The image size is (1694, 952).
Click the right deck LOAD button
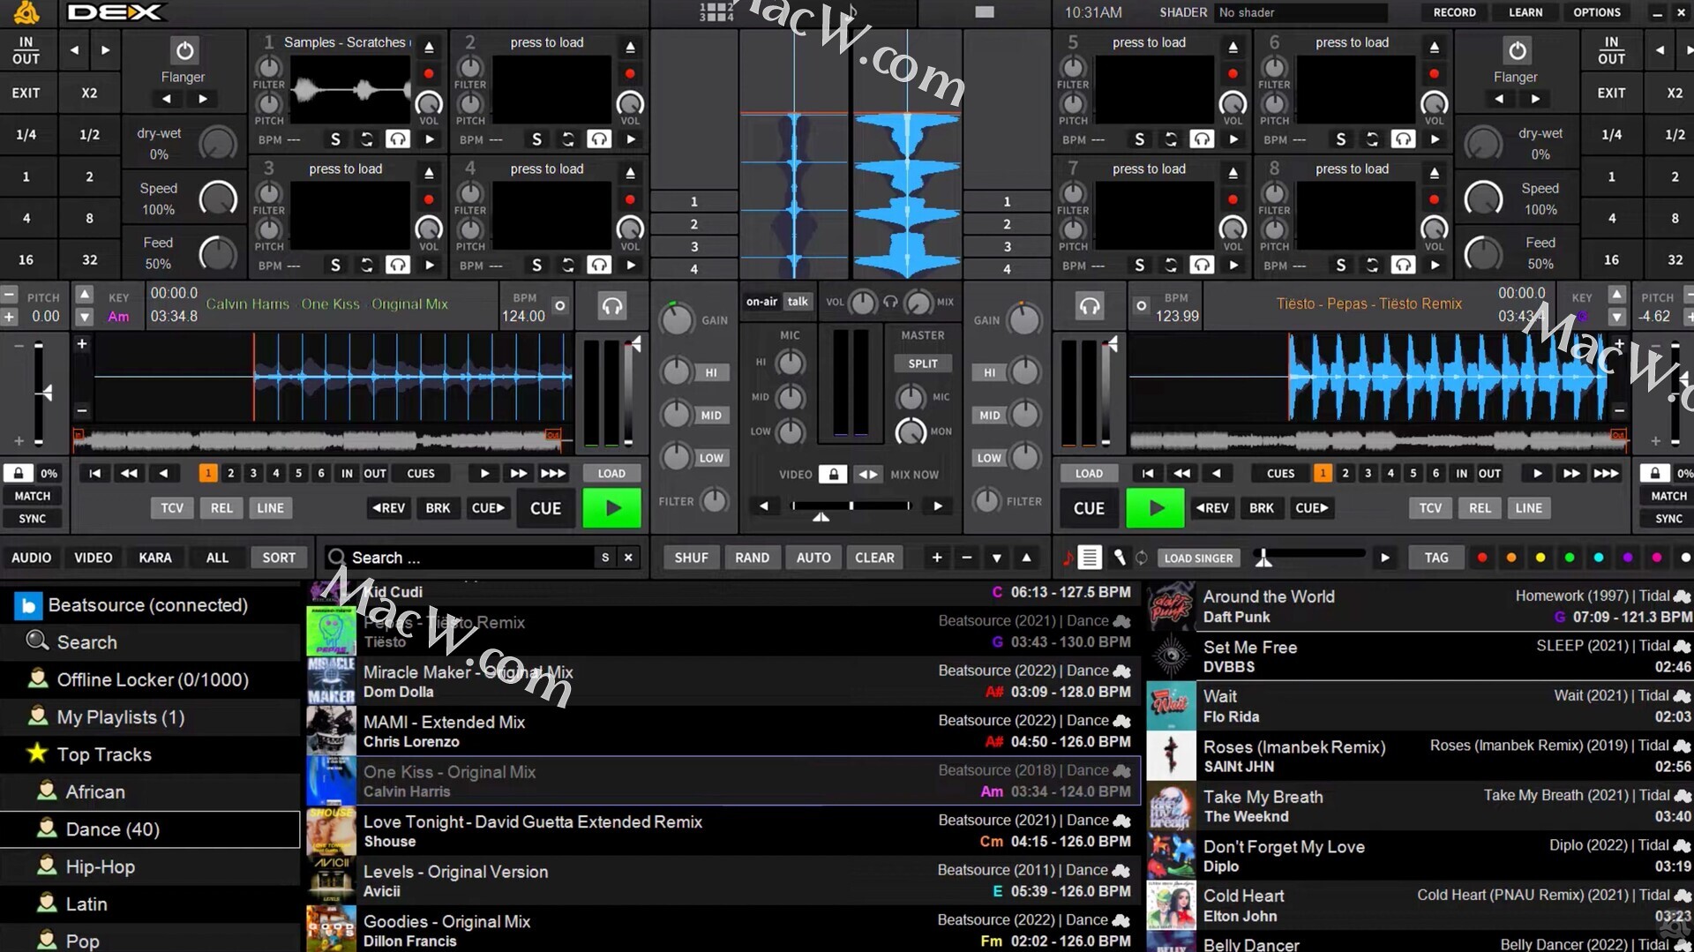(x=1089, y=474)
